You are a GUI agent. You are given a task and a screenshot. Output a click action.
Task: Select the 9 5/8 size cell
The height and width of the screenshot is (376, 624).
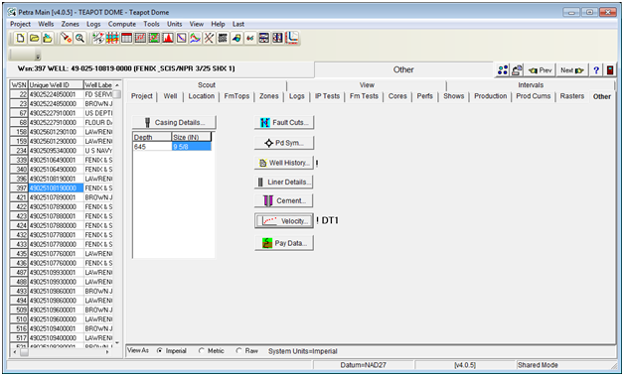[192, 147]
